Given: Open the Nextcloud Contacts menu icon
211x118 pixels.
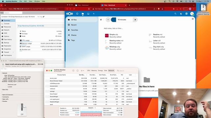Looking at the screenshot, I should coord(186,14).
